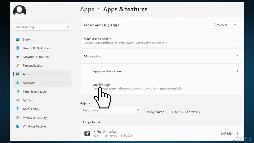Open Gaming settings

(42, 100)
